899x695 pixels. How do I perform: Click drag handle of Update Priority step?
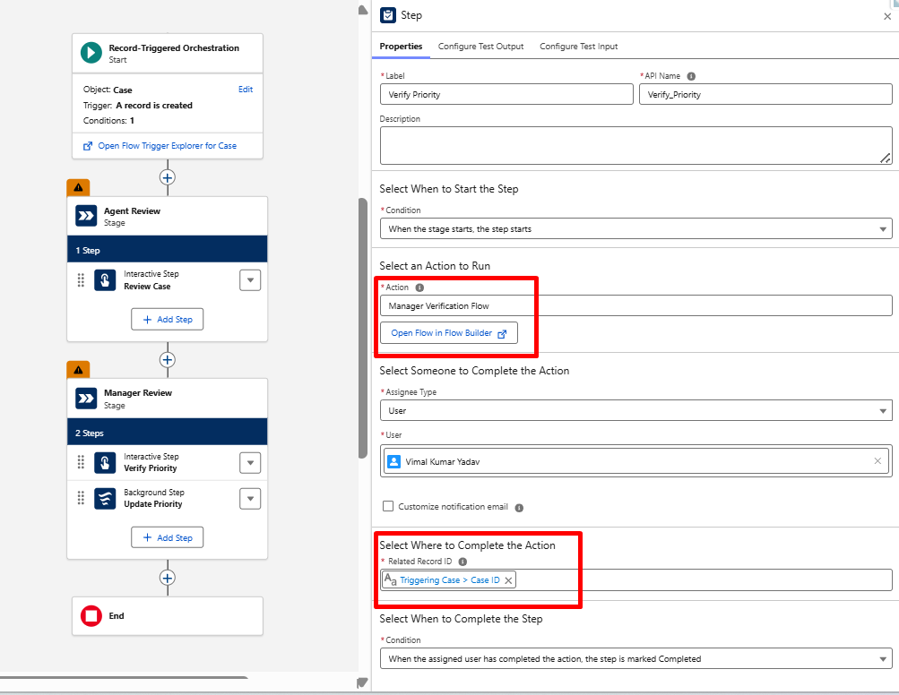tap(81, 499)
